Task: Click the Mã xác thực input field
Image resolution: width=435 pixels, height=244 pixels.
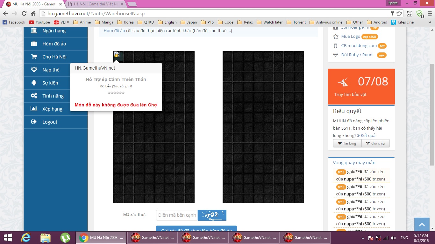Action: pyautogui.click(x=177, y=215)
